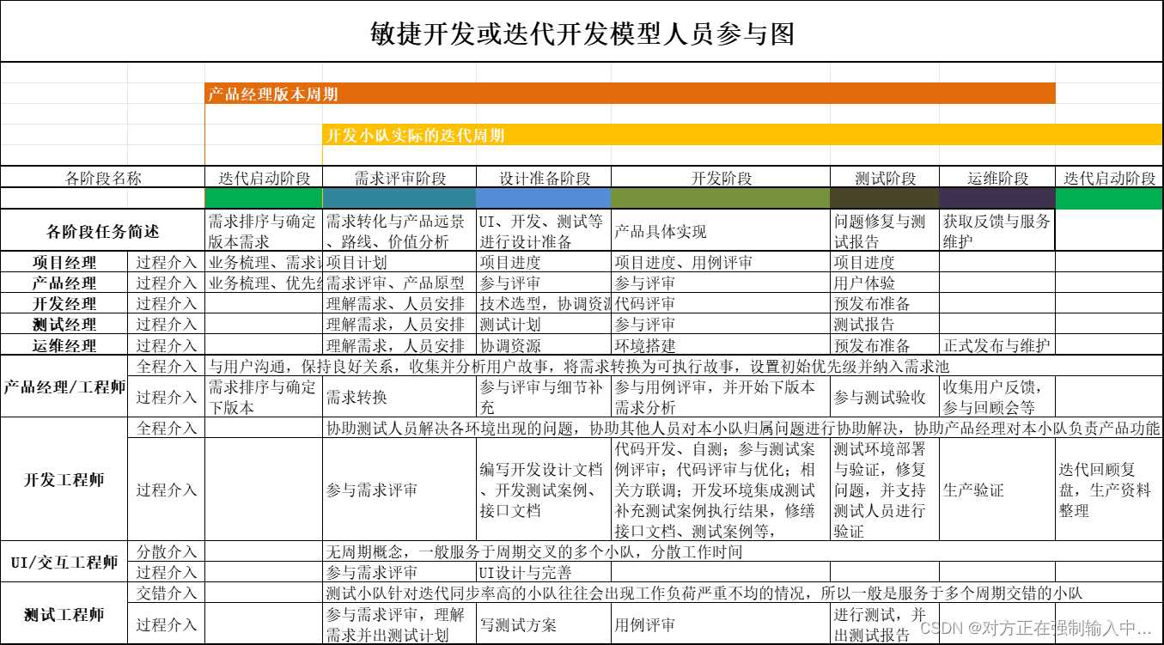1164x645 pixels.
Task: Select the cell 进行测试，并出测试报告
Action: point(885,624)
